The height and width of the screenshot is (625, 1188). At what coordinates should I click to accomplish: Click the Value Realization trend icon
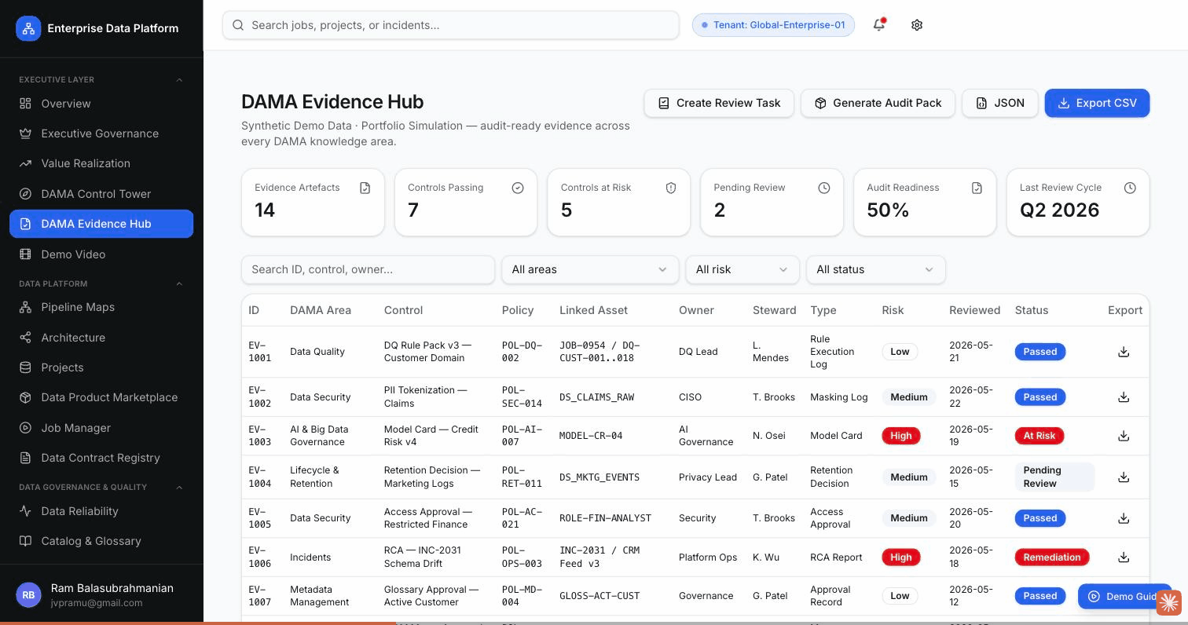pyautogui.click(x=25, y=163)
